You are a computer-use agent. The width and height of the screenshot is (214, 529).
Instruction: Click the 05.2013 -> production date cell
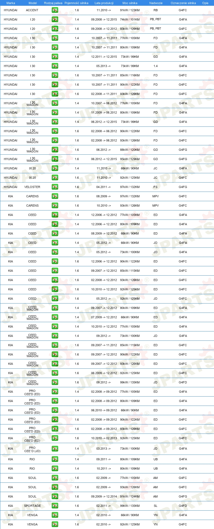pos(103,66)
